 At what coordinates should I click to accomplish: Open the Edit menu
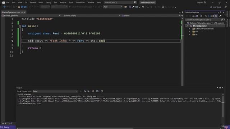click(14, 3)
